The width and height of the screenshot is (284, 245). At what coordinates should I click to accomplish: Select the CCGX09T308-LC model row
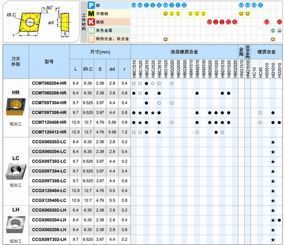49,181
